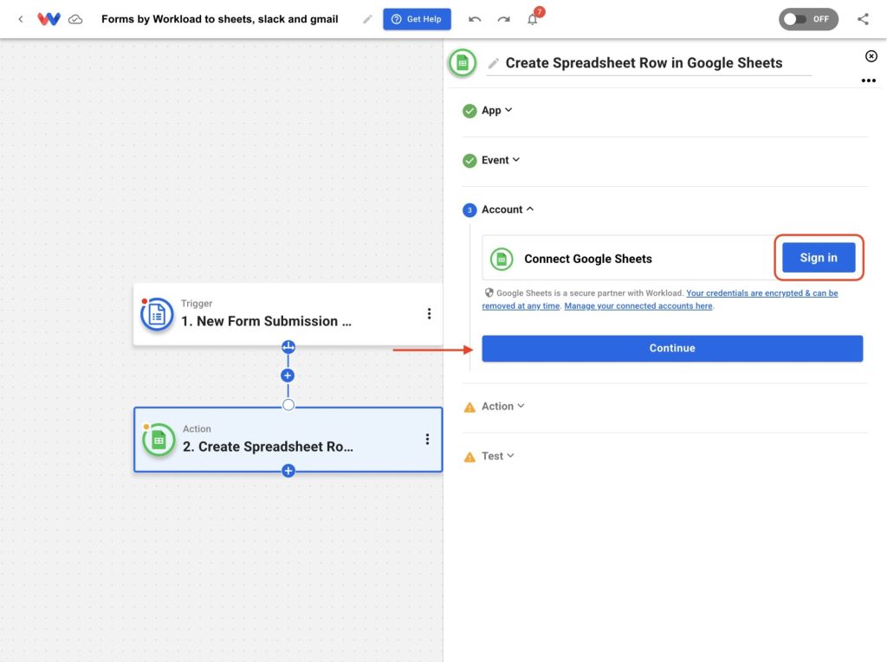Expand the Action section
The height and width of the screenshot is (662, 887).
pyautogui.click(x=503, y=406)
